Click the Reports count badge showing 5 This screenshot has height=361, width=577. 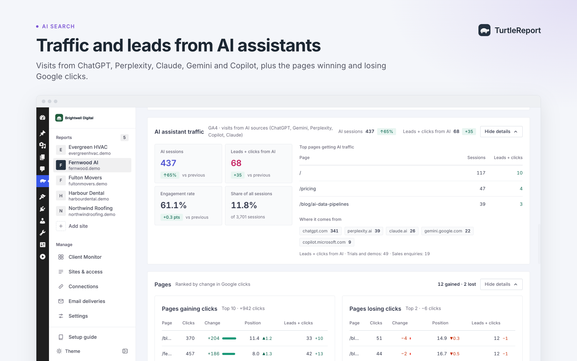click(124, 137)
